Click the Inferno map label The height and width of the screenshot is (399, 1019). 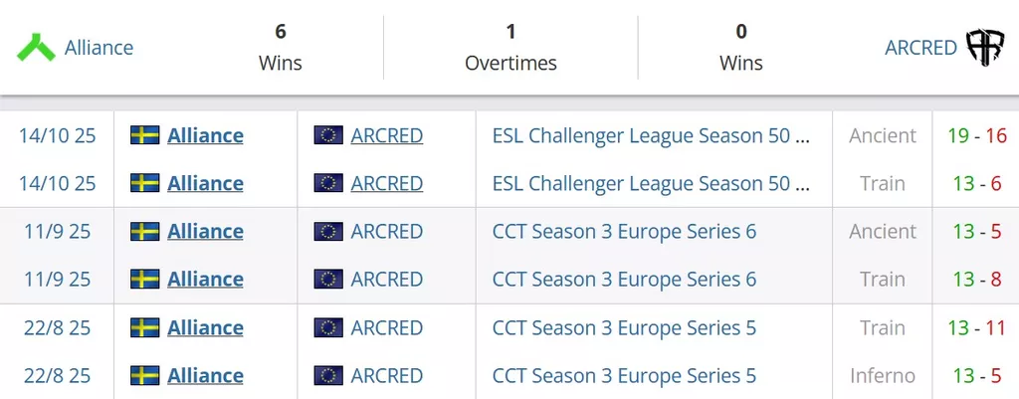click(883, 375)
